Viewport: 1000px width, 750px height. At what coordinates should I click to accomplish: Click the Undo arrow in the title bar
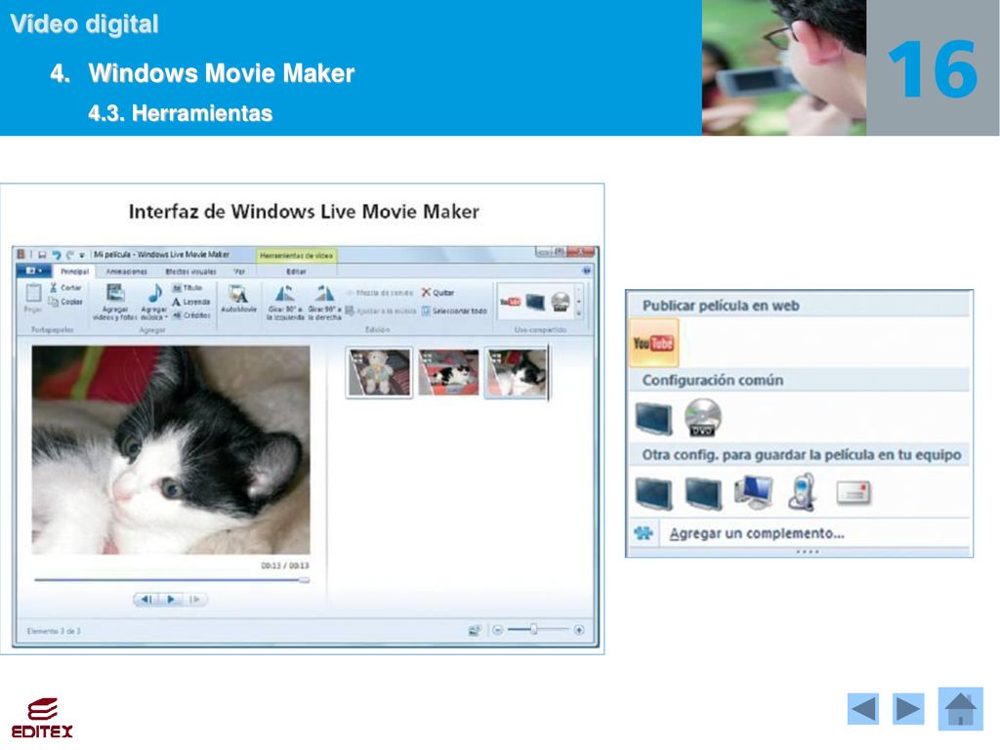[x=56, y=255]
